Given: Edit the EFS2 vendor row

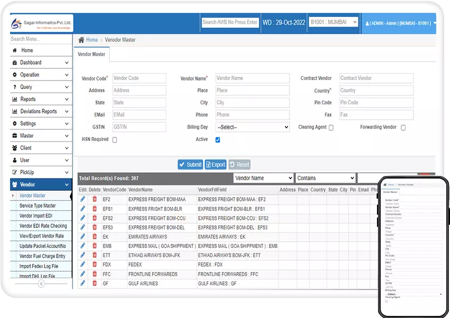Looking at the screenshot, I should click(x=83, y=218).
